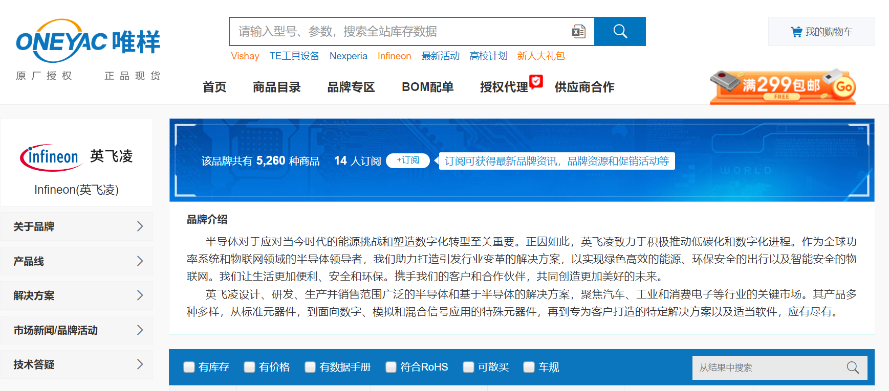889x391 pixels.
Task: Click the Excel BOM upload icon
Action: [x=578, y=32]
